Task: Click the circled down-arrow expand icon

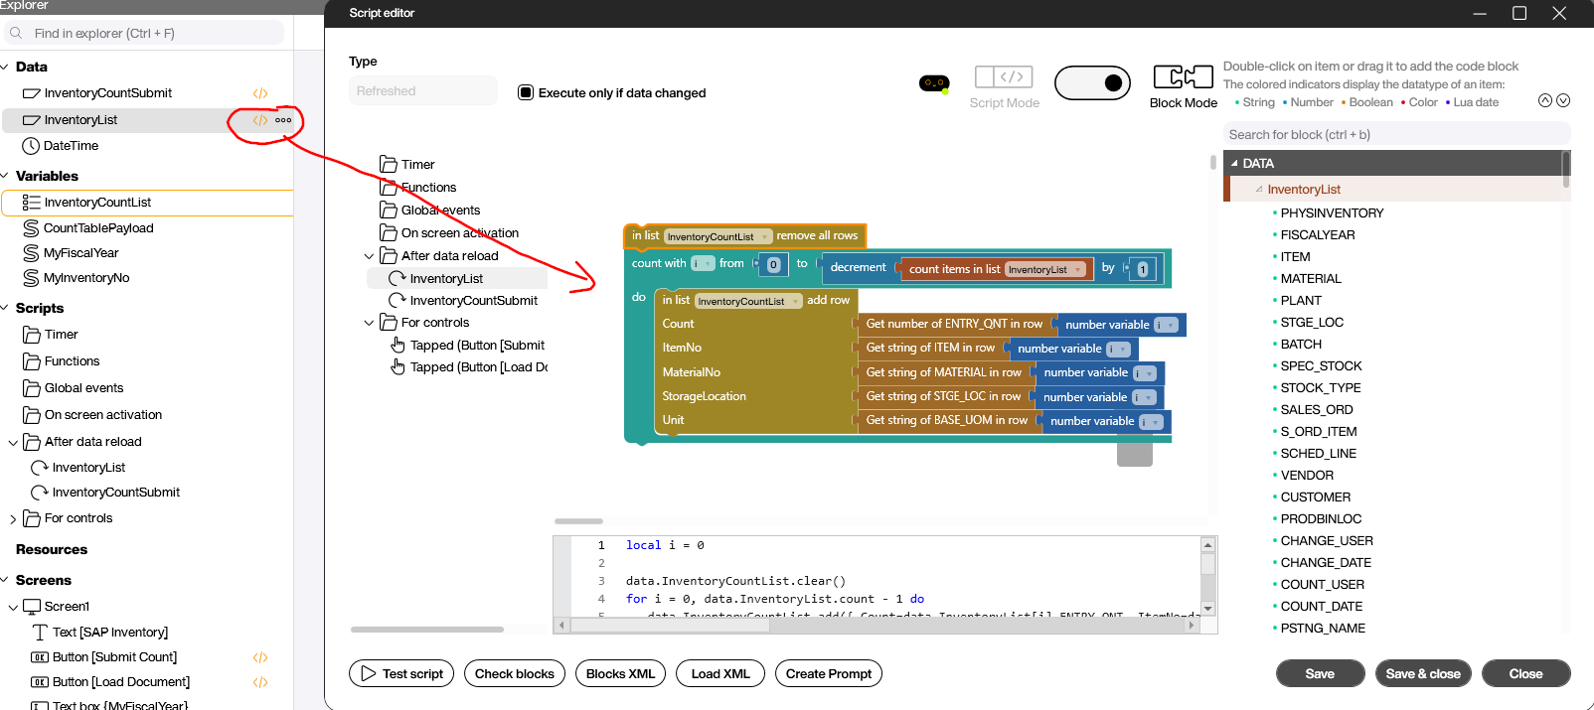Action: pyautogui.click(x=1563, y=100)
